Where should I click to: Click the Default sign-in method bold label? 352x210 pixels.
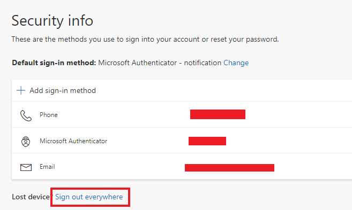point(54,63)
